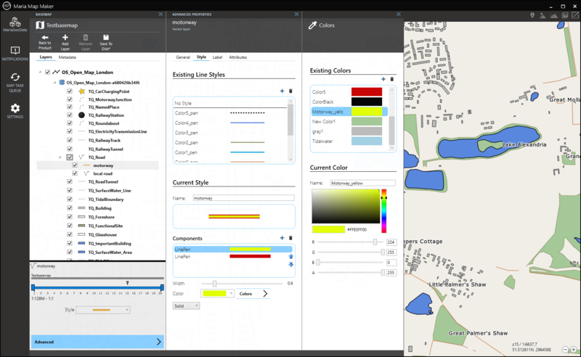Switch to the Layers tab
The height and width of the screenshot is (357, 581).
click(46, 57)
